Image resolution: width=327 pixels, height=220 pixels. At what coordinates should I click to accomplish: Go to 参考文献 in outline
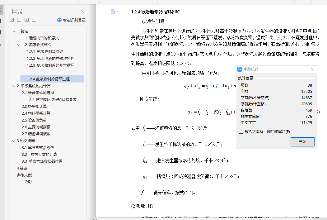tap(24, 175)
